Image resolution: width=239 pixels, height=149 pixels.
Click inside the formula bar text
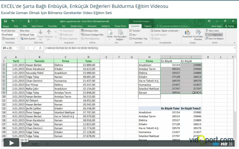(x=72, y=48)
